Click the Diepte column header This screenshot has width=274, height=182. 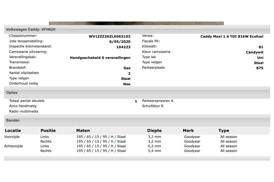pyautogui.click(x=154, y=130)
